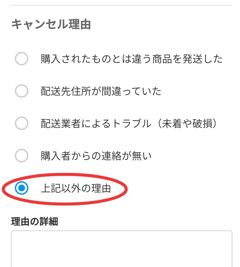Choose the 配送先住所が間違っていた radio circle

[21, 91]
